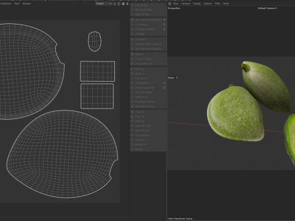295x221 pixels.
Task: Select the lower rectangular UV island
Action: (97, 96)
